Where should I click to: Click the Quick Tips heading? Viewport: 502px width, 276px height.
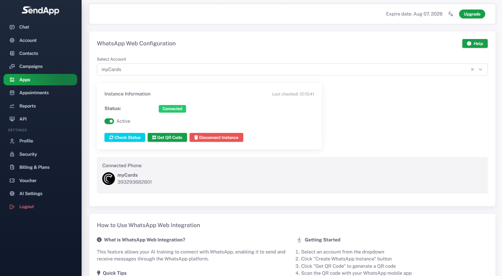point(115,273)
